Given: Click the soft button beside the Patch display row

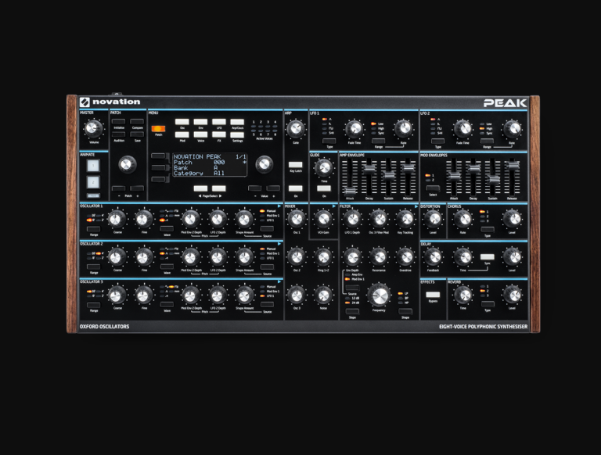Looking at the screenshot, I should [x=158, y=156].
